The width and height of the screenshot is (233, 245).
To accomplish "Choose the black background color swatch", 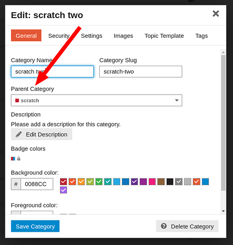I will tap(170, 182).
